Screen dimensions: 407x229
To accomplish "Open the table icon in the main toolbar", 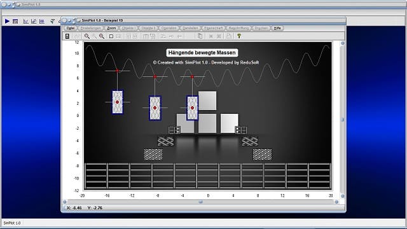I will point(15,21).
